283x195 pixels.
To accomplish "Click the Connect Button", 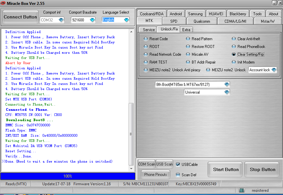I will [20, 17].
